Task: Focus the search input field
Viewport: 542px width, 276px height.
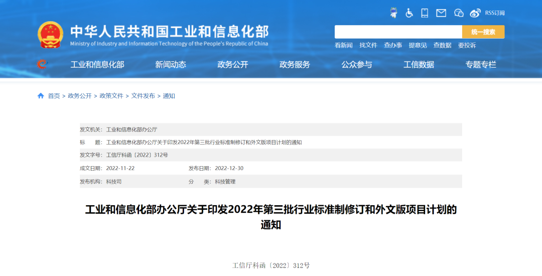Action: click(x=398, y=32)
